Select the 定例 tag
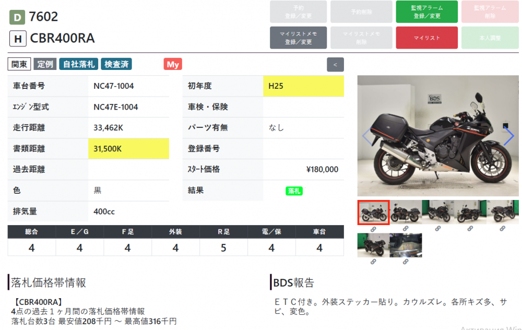This screenshot has height=330, width=522. click(x=45, y=64)
